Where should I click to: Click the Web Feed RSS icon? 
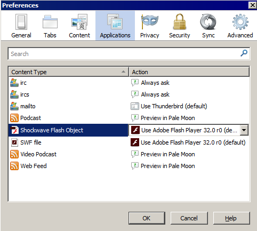tap(14, 166)
